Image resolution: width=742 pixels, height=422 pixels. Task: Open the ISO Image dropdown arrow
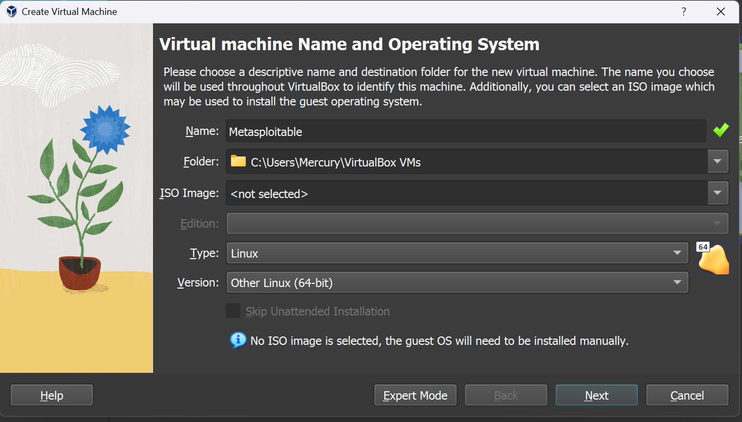click(717, 193)
